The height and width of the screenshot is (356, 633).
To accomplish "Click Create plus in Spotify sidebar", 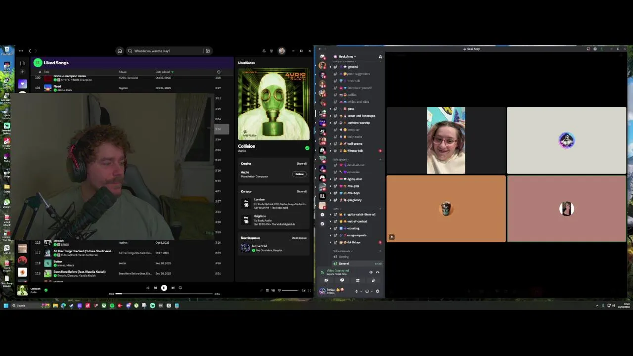I will [22, 72].
